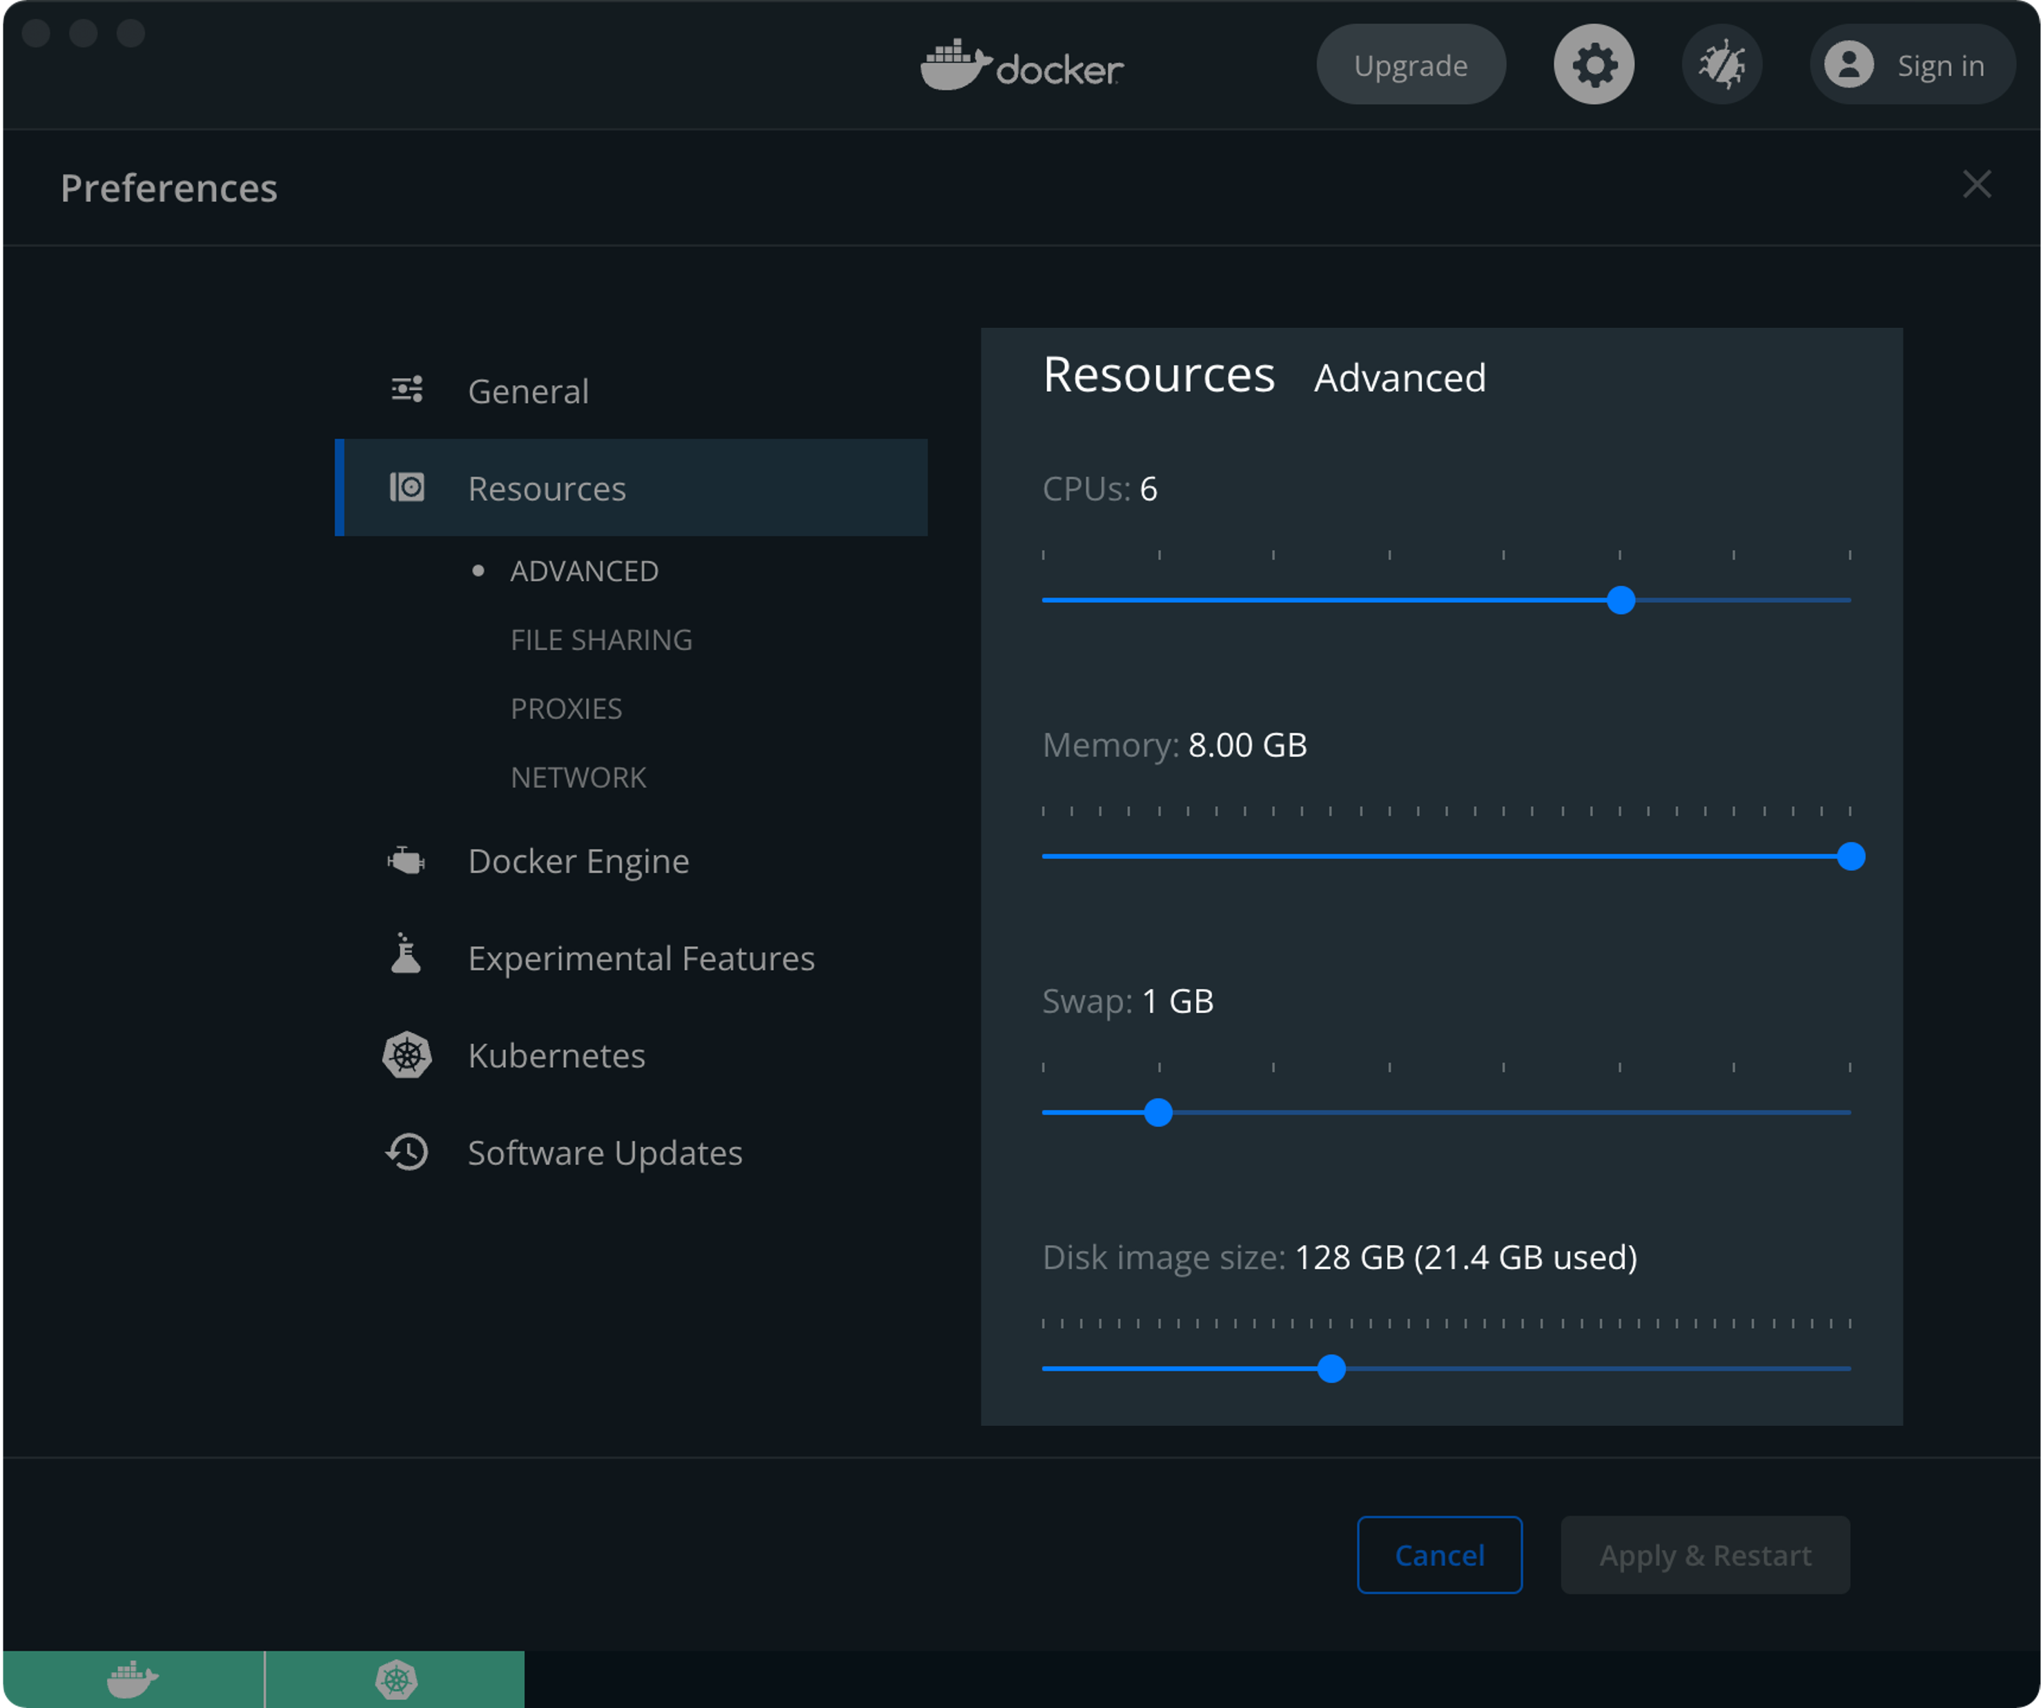The width and height of the screenshot is (2043, 1708).
Task: Click the Upgrade button
Action: point(1411,64)
